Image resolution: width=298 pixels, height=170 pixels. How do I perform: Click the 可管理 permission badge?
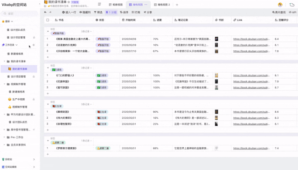pos(75,2)
